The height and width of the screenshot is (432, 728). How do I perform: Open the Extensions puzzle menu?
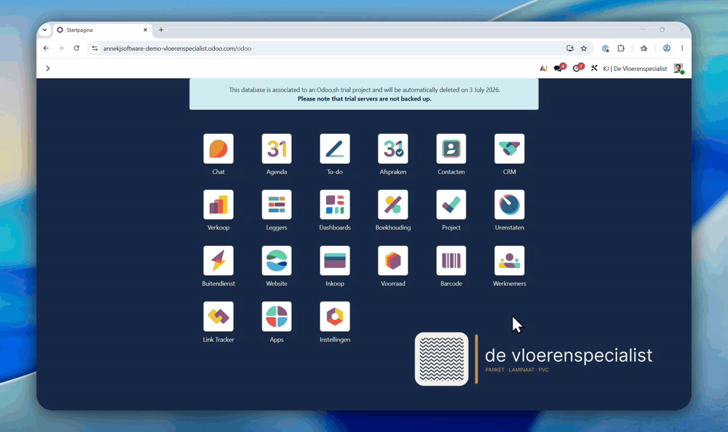click(621, 48)
